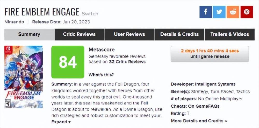
Task: Click the green 84 Metascore box
Action: (x=68, y=62)
